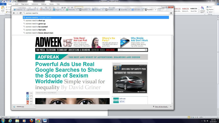219x123 pixels.
Task: Open the Styles dialog launcher in Word
Action: tap(204, 14)
